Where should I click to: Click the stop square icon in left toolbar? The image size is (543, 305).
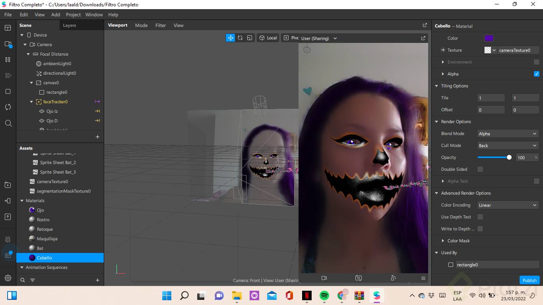8,91
